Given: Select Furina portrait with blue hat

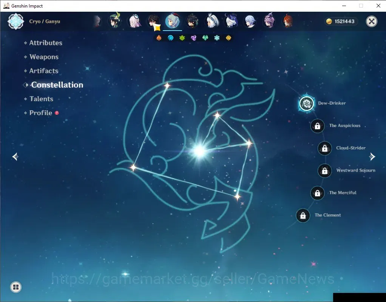Looking at the screenshot, I should [x=231, y=21].
